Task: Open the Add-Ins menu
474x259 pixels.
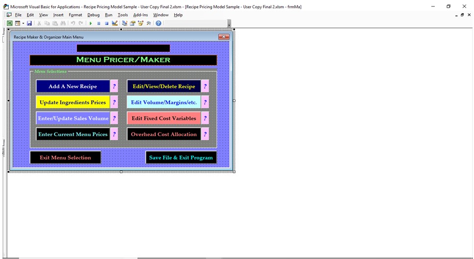Action: pos(141,15)
